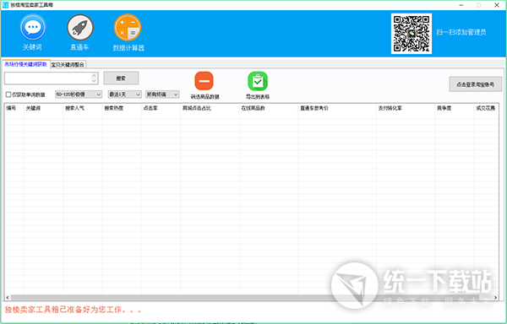Click the 商城点击占比 column header
Image resolution: width=507 pixels, height=324 pixels.
[210, 108]
